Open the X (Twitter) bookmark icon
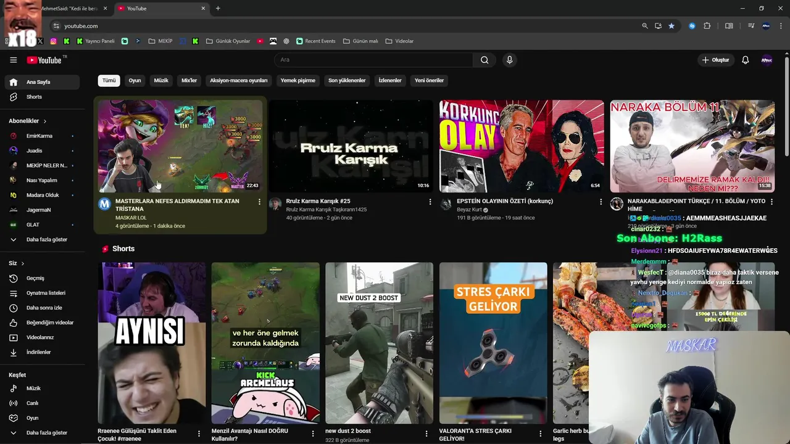The width and height of the screenshot is (790, 444). click(x=40, y=41)
